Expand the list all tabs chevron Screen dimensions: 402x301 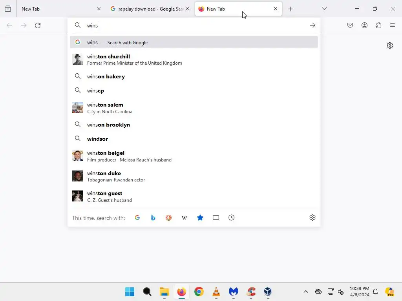324,9
